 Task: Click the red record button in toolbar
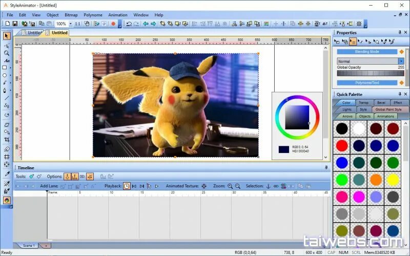[x=113, y=24]
